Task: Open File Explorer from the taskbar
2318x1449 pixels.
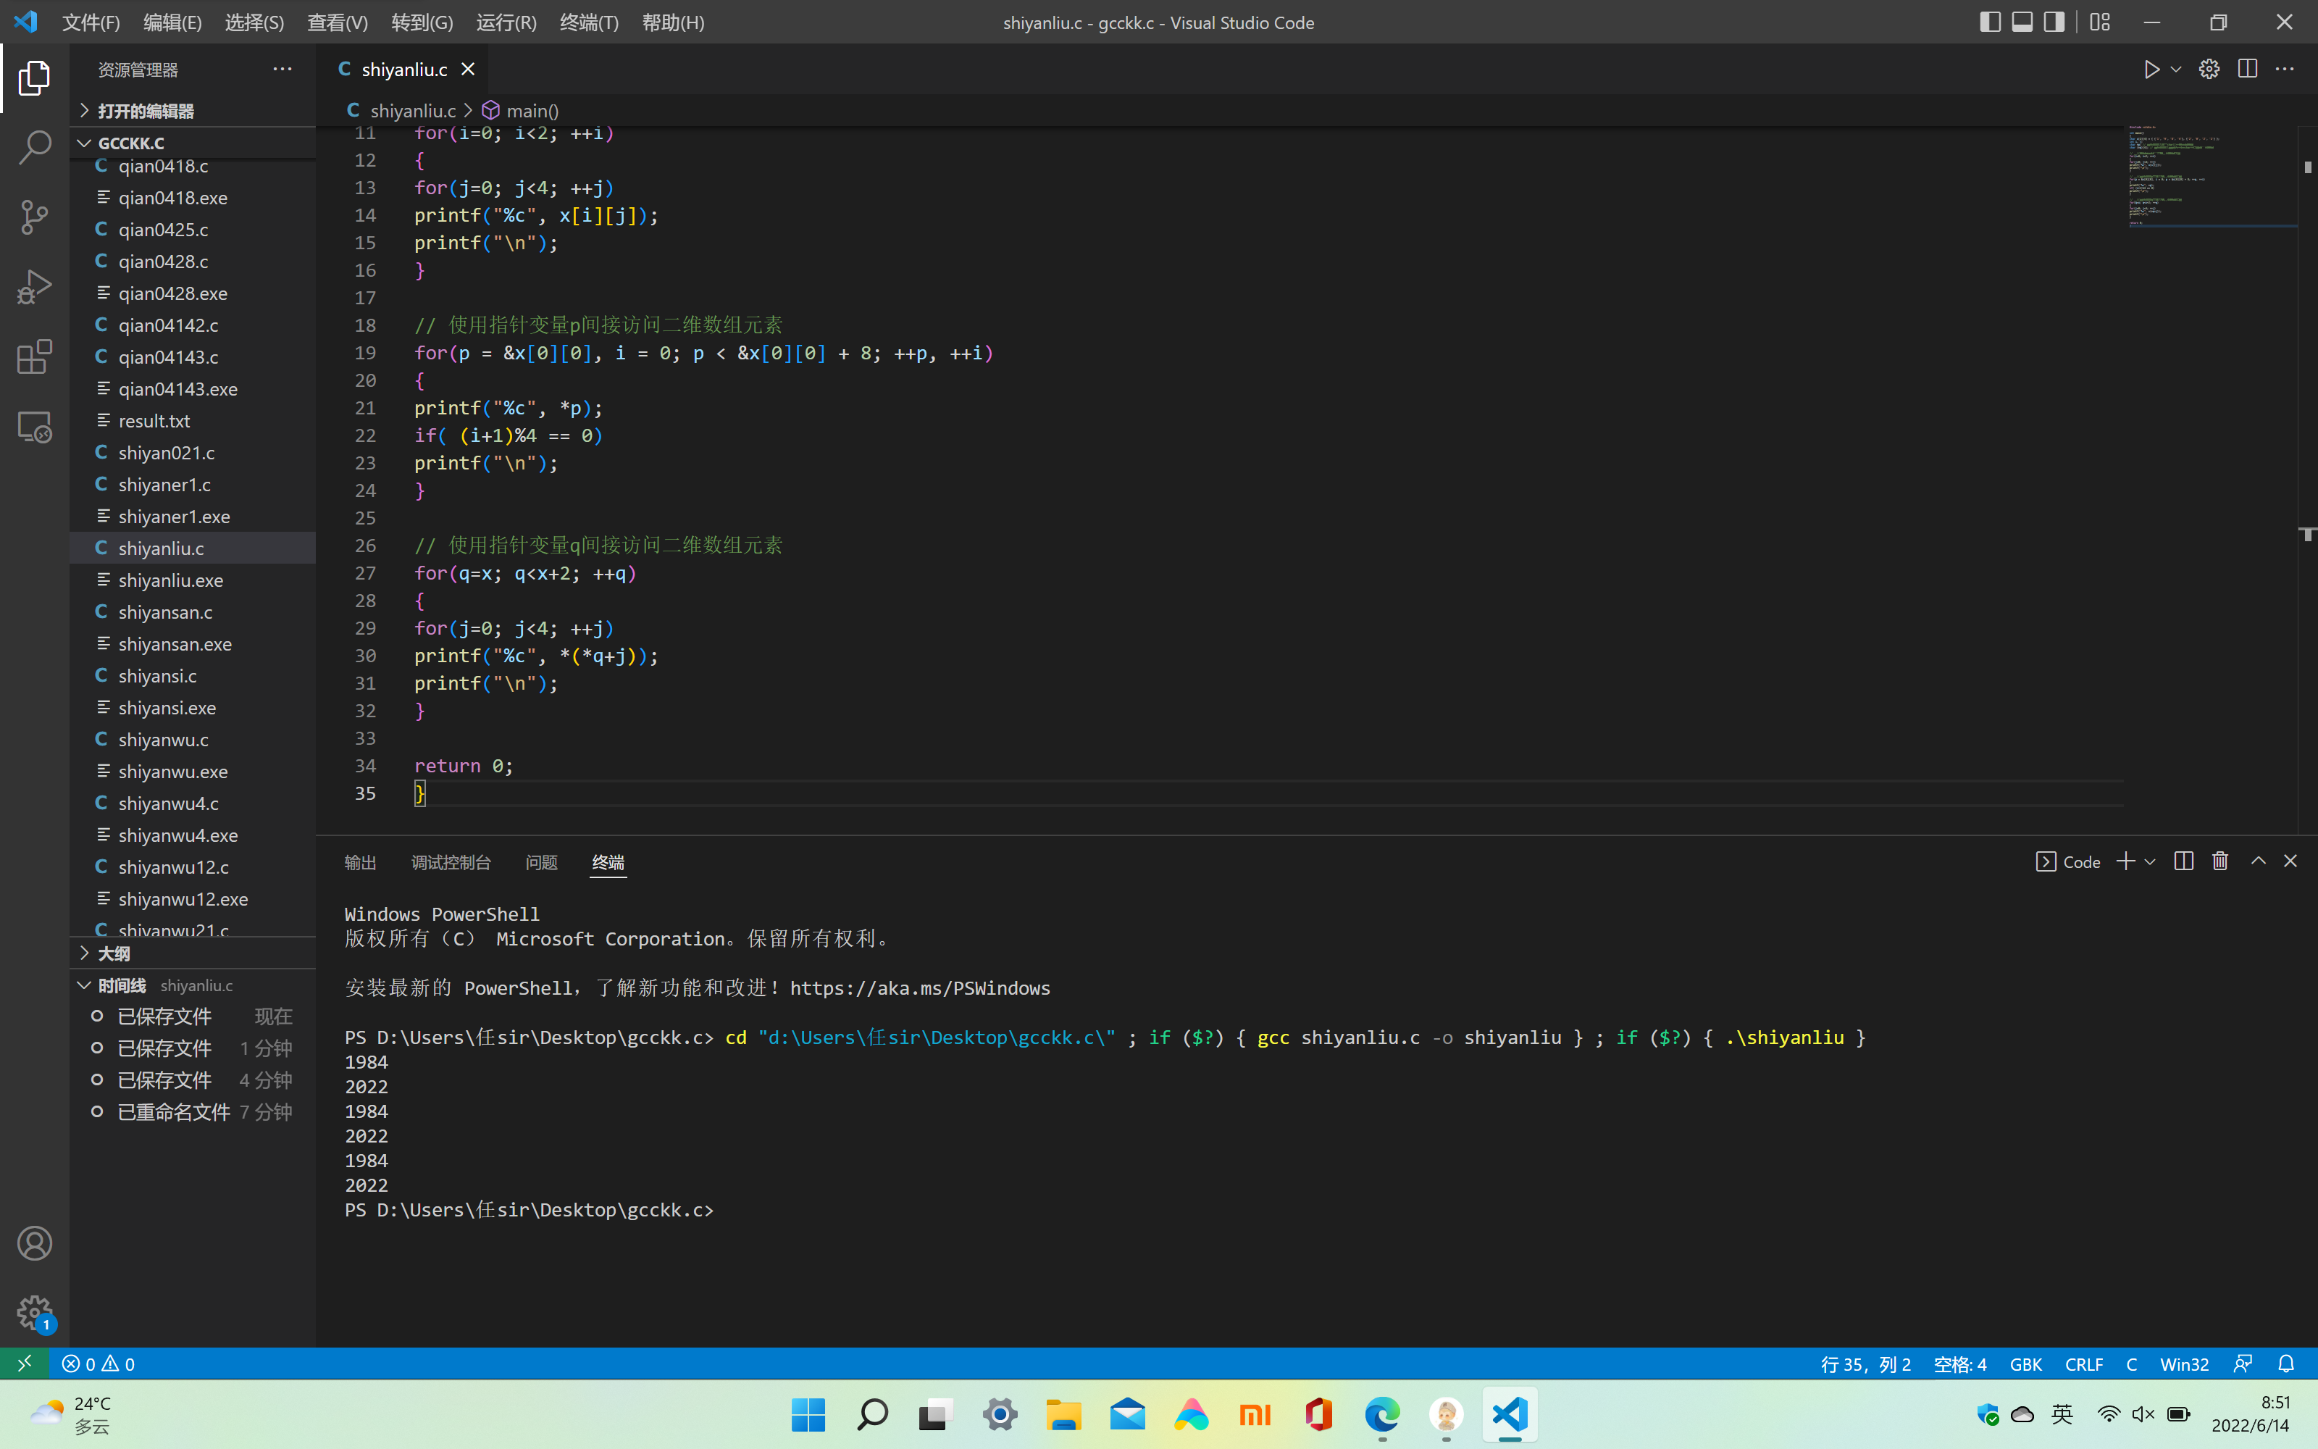Action: (1063, 1414)
